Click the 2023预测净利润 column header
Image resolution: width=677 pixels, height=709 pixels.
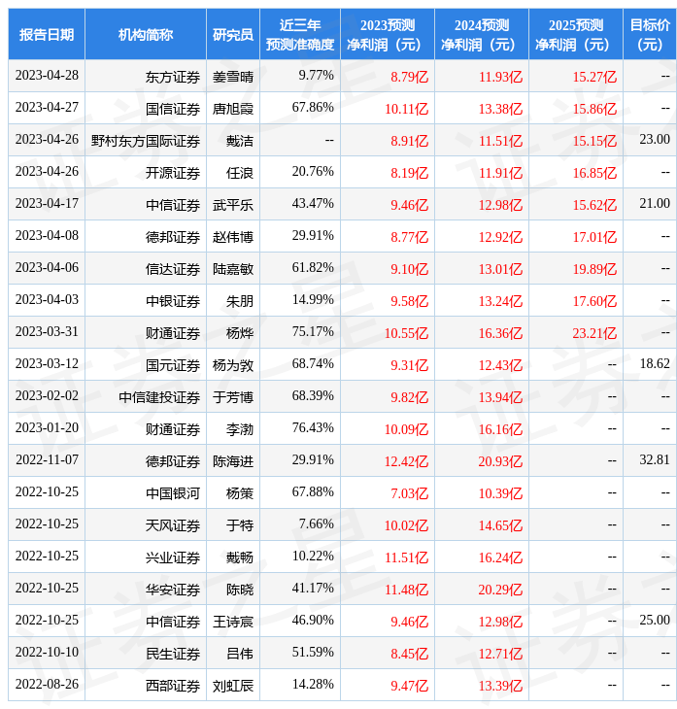pyautogui.click(x=388, y=34)
